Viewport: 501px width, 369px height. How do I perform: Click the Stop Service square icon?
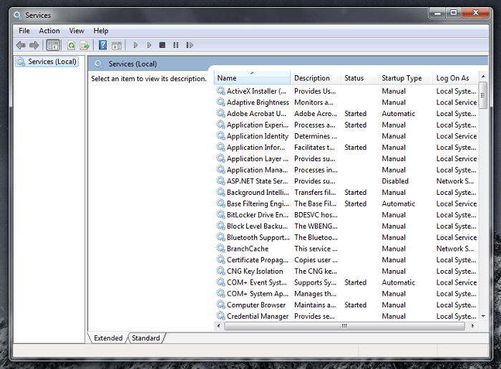pyautogui.click(x=162, y=45)
